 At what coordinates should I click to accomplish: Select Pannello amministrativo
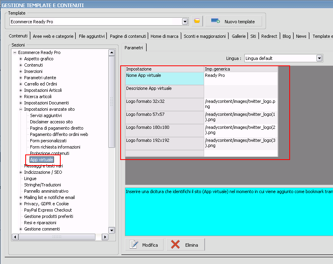pos(46,191)
